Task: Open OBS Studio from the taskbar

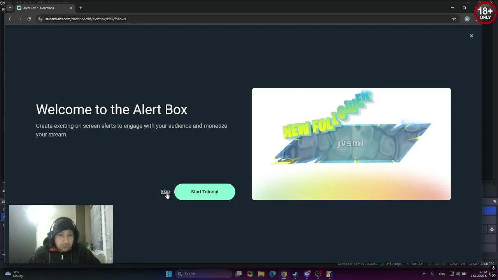Action: click(318, 274)
